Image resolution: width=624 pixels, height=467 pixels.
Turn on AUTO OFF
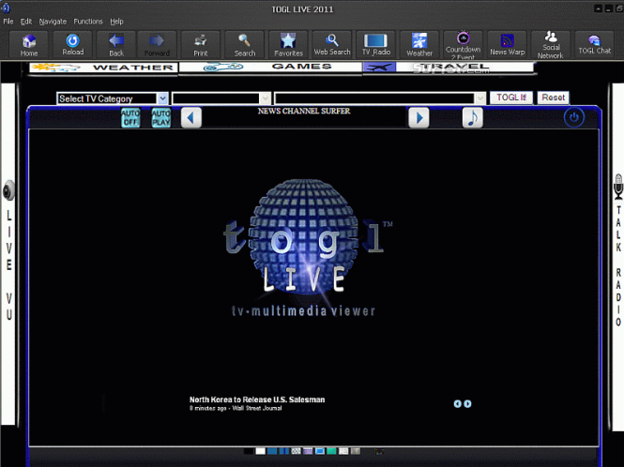130,118
